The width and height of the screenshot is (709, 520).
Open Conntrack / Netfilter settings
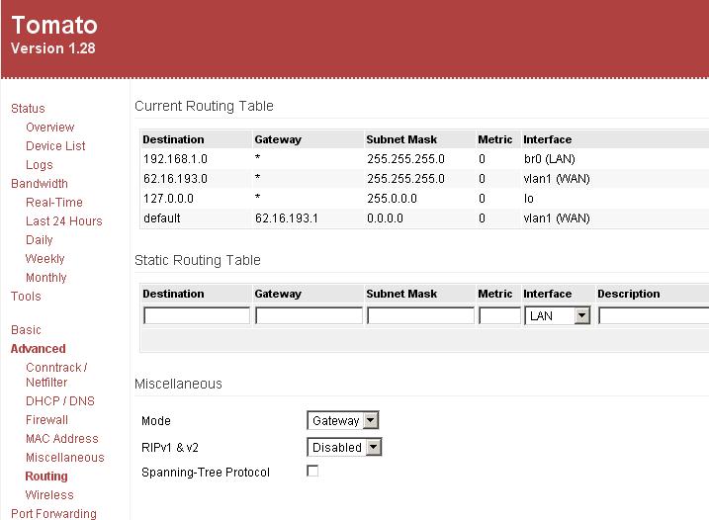(x=56, y=375)
